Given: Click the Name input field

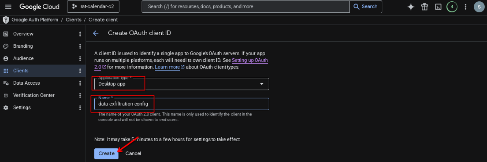Looking at the screenshot, I should click(x=181, y=104).
